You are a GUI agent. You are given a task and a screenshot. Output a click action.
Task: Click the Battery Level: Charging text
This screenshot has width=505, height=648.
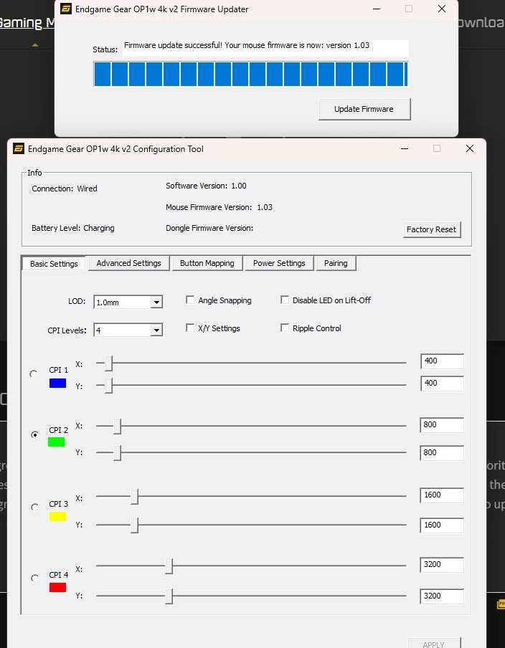(73, 228)
